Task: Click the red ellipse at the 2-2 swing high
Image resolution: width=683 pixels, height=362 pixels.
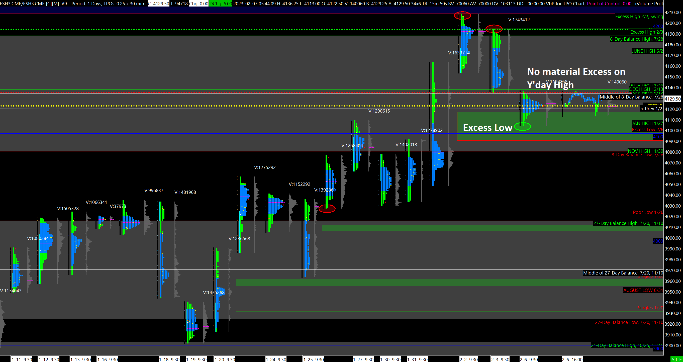Action: pyautogui.click(x=462, y=16)
